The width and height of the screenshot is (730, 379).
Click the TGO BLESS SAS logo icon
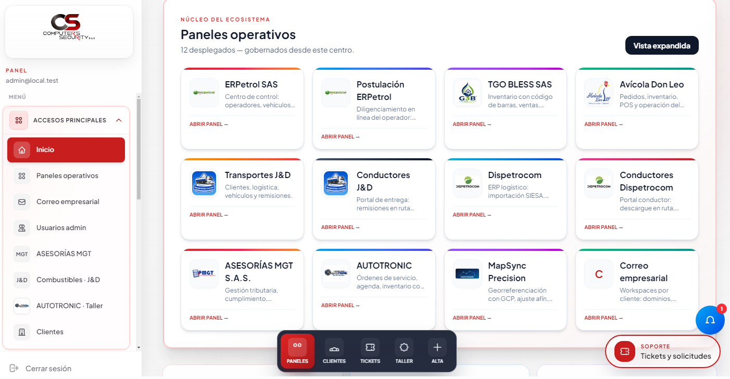[468, 93]
